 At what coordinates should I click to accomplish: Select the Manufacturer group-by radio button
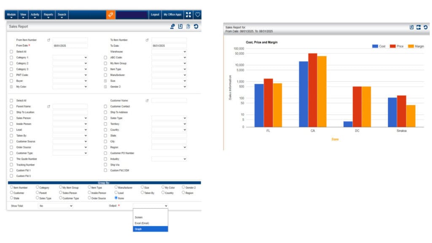116,187
